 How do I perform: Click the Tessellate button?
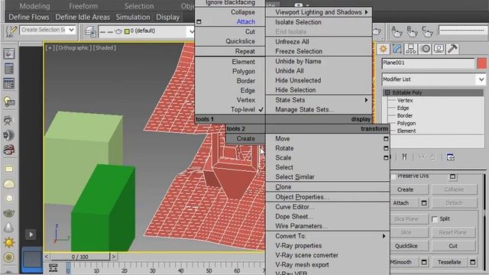pyautogui.click(x=449, y=262)
